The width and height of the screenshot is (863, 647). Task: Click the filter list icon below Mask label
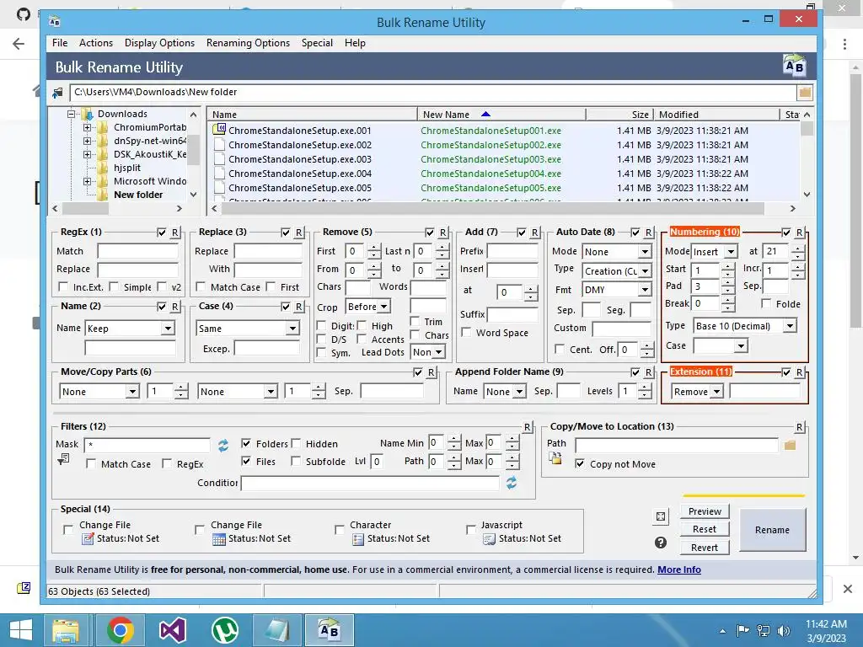pyautogui.click(x=63, y=459)
